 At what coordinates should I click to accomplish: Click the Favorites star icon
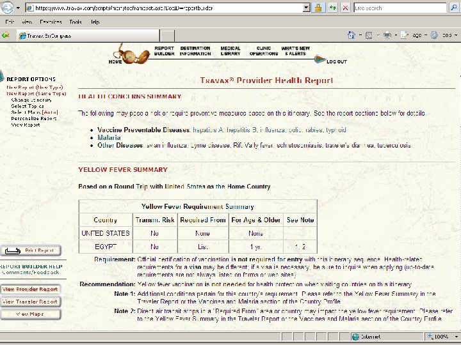pos(5,36)
